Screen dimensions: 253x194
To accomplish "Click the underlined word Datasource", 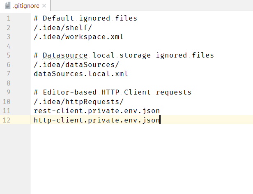I will click(x=65, y=55).
